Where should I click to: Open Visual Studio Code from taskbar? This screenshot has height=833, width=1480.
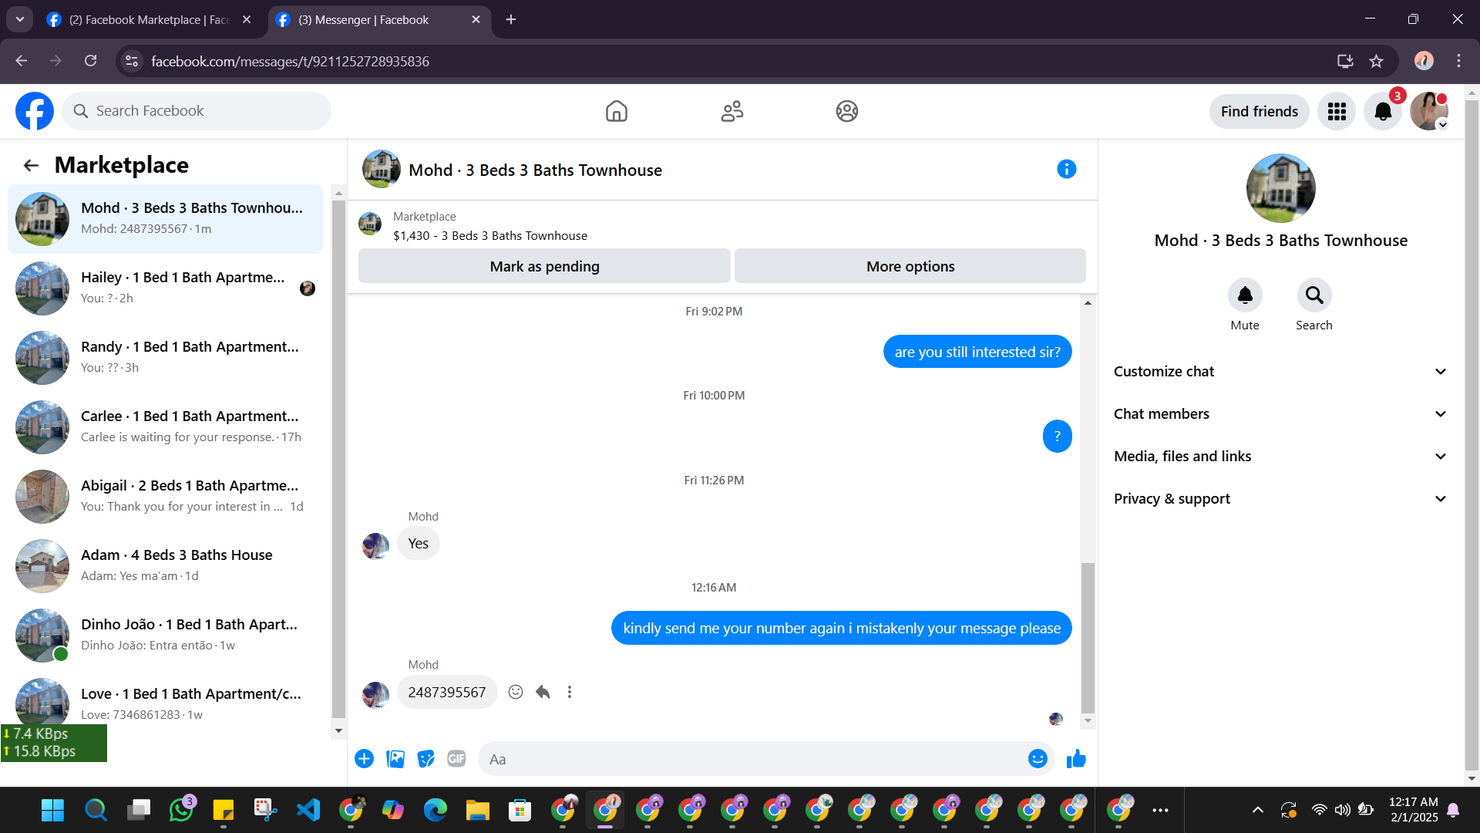pyautogui.click(x=308, y=809)
